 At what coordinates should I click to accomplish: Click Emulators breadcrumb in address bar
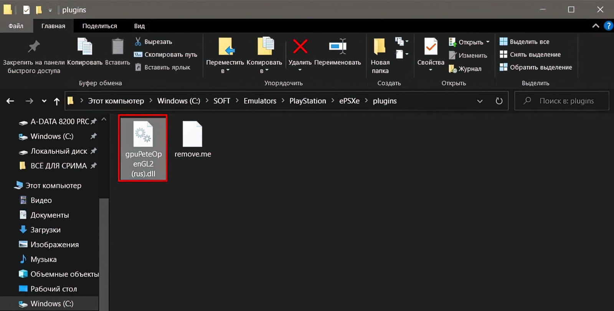[260, 101]
